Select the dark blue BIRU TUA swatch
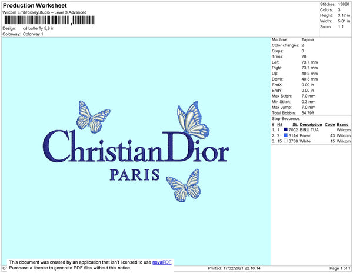The height and width of the screenshot is (273, 353). [x=286, y=129]
